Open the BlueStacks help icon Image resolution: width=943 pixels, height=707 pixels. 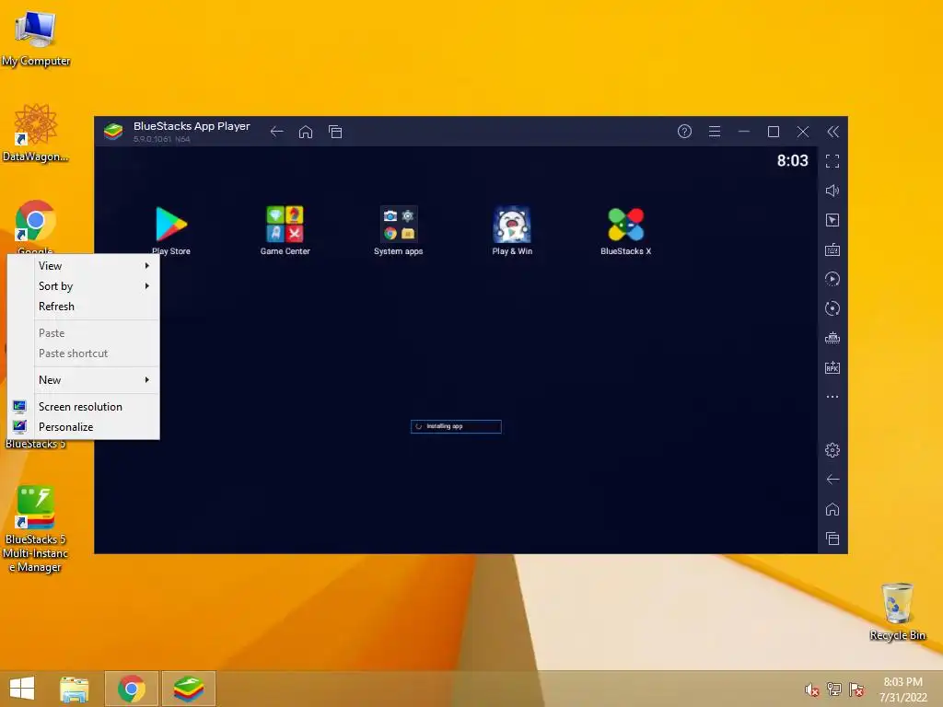[x=684, y=132]
